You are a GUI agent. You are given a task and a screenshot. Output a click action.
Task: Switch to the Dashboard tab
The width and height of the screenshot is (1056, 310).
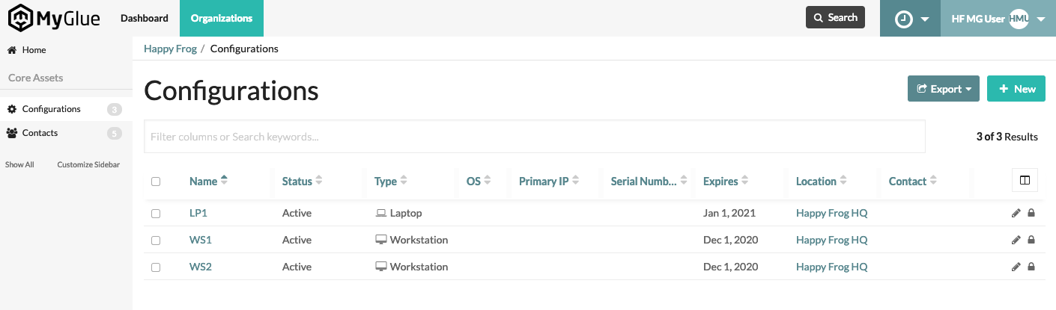(x=145, y=18)
